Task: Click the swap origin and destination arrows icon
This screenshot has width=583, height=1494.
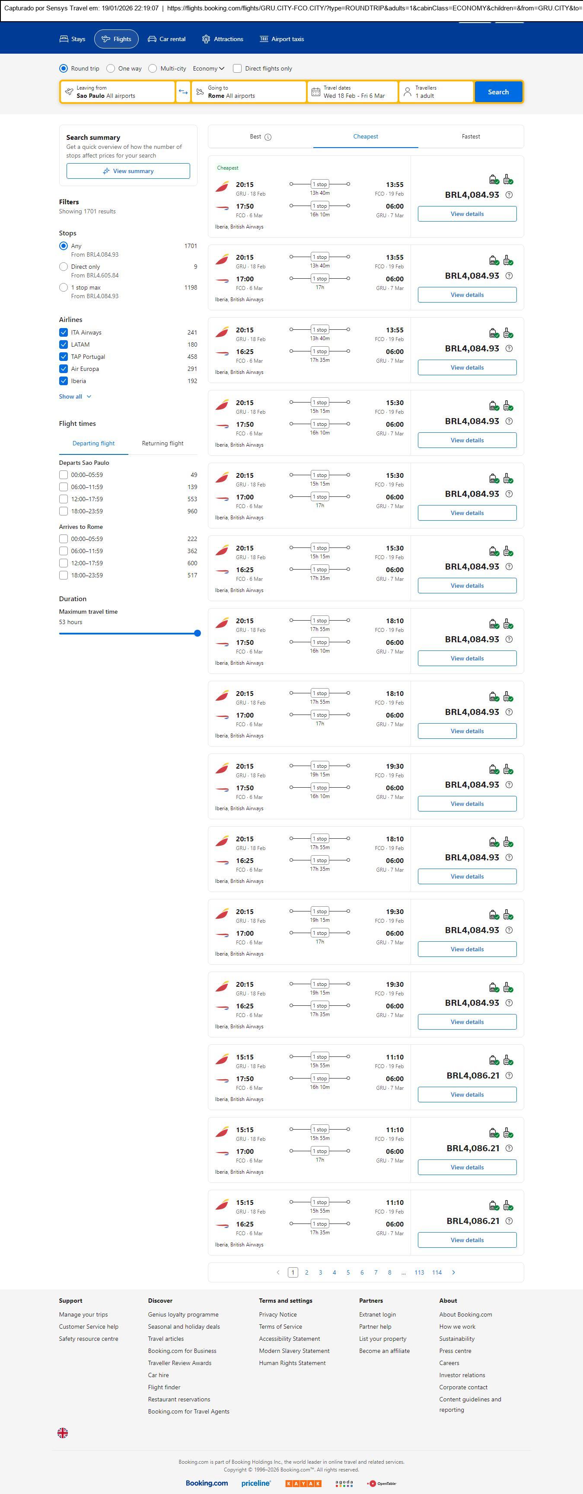Action: click(183, 92)
